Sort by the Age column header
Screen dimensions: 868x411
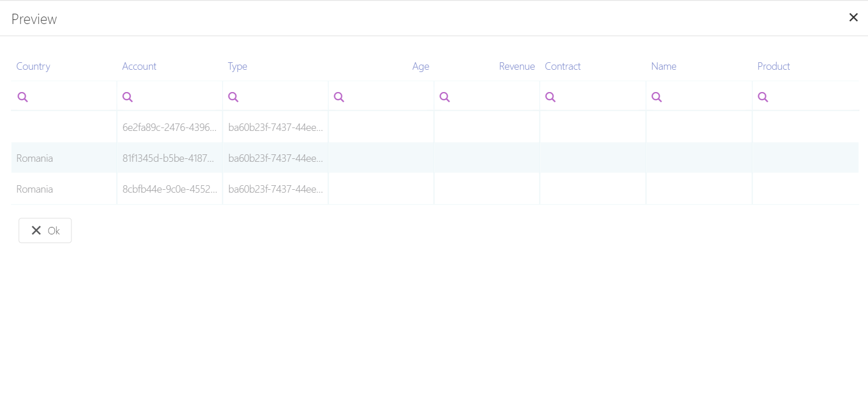421,66
